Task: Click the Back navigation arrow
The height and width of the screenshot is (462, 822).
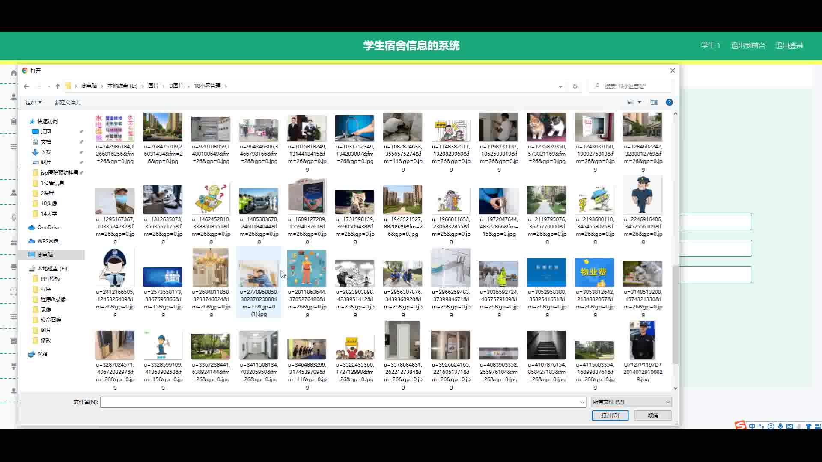Action: click(27, 86)
